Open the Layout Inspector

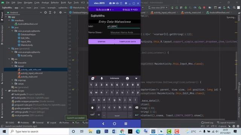tap(226, 123)
